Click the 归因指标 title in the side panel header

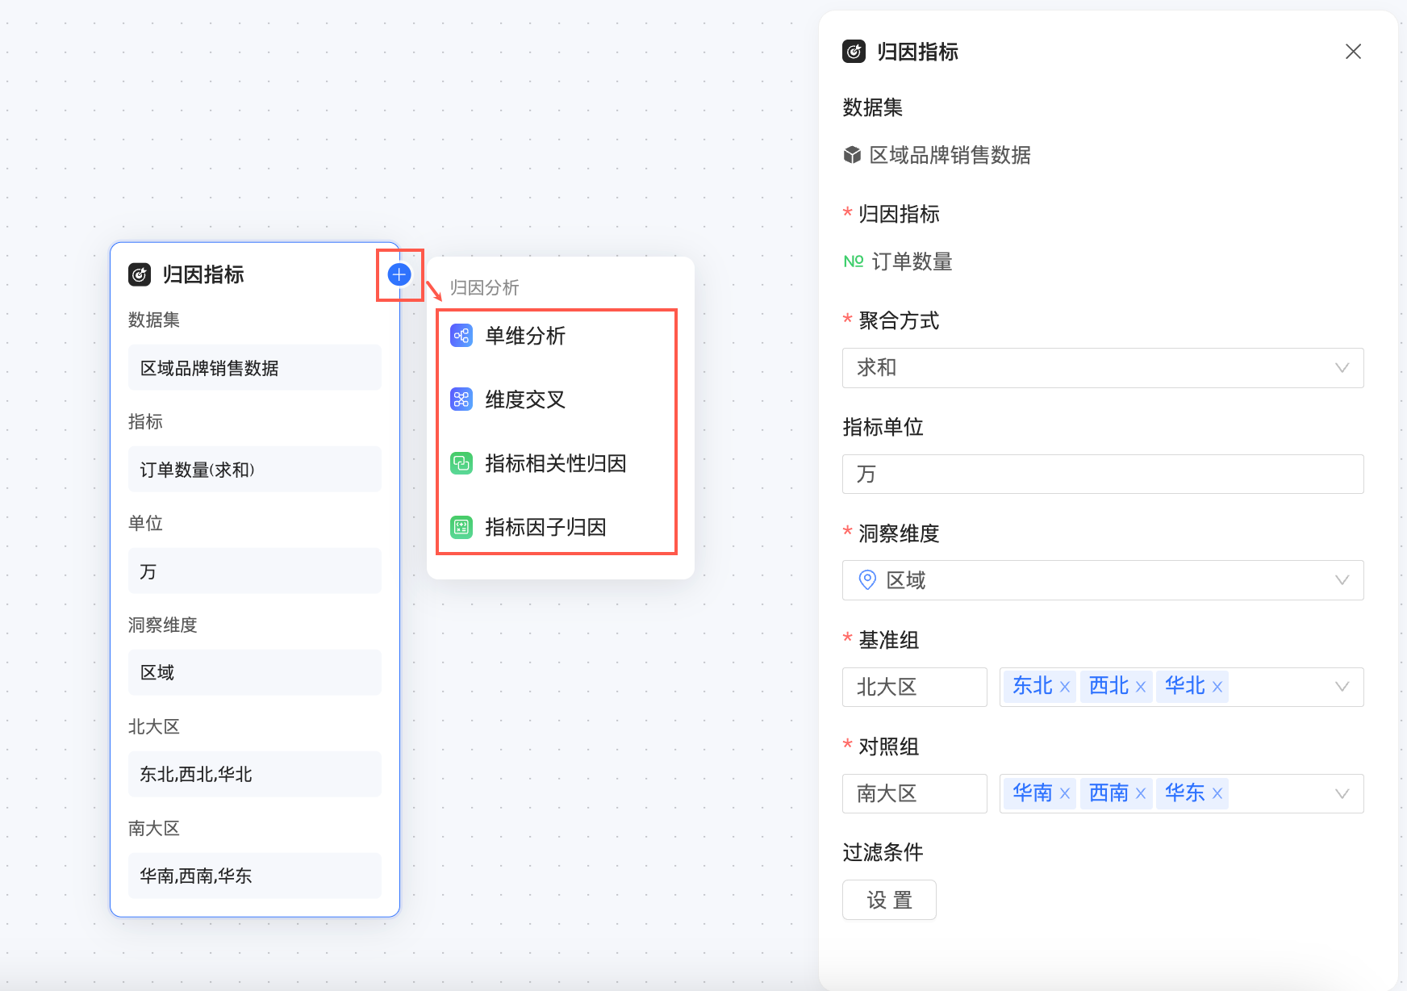pos(918,52)
